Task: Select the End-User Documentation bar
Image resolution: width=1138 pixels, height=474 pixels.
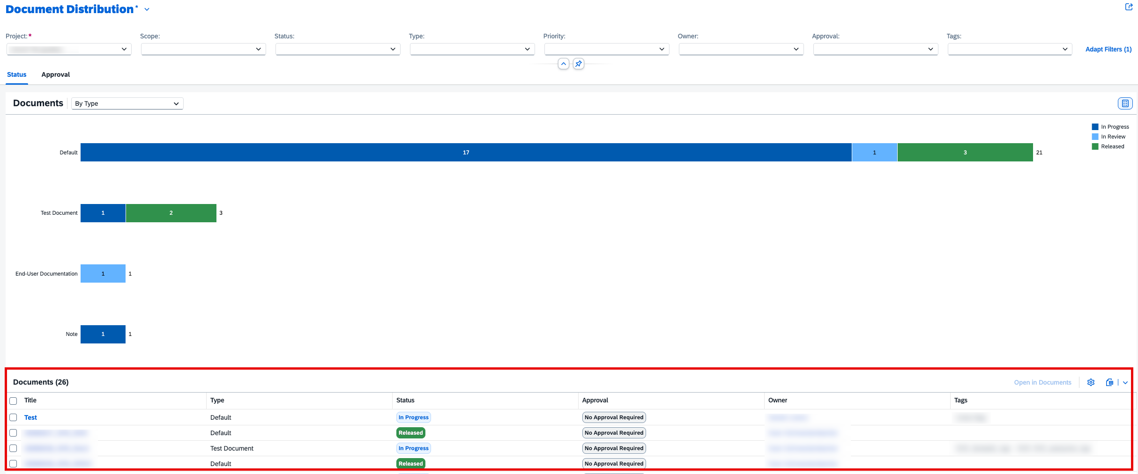Action: tap(103, 274)
